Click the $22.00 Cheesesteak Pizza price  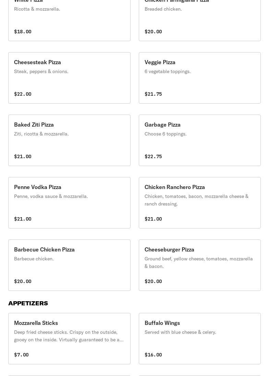pyautogui.click(x=23, y=94)
